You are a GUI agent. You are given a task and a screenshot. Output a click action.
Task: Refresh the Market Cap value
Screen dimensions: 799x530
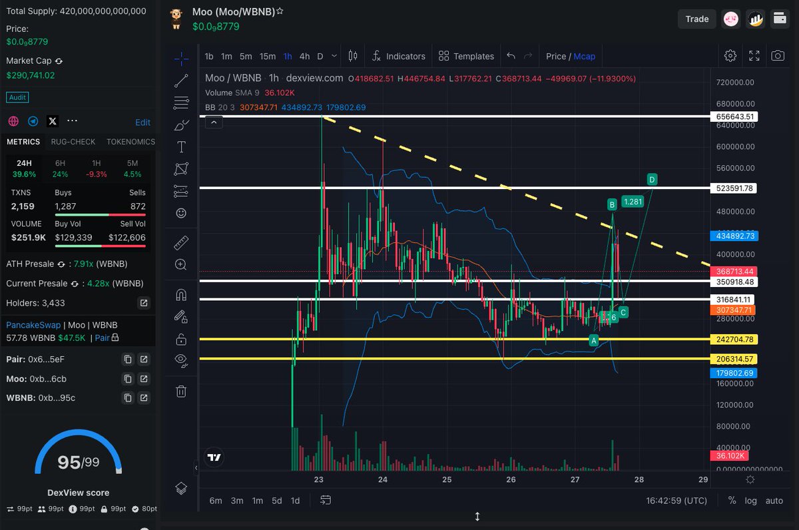tap(59, 61)
